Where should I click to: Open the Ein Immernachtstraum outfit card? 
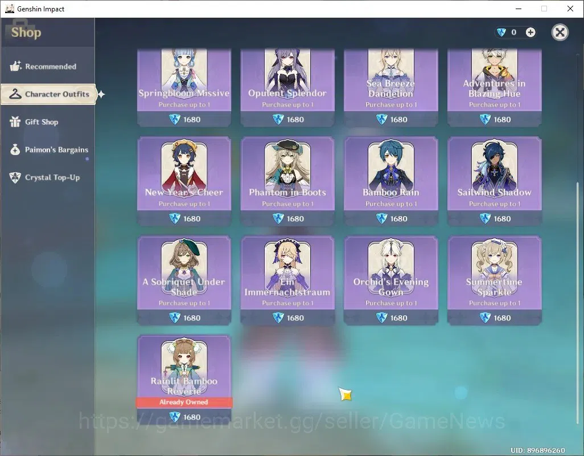coord(287,280)
